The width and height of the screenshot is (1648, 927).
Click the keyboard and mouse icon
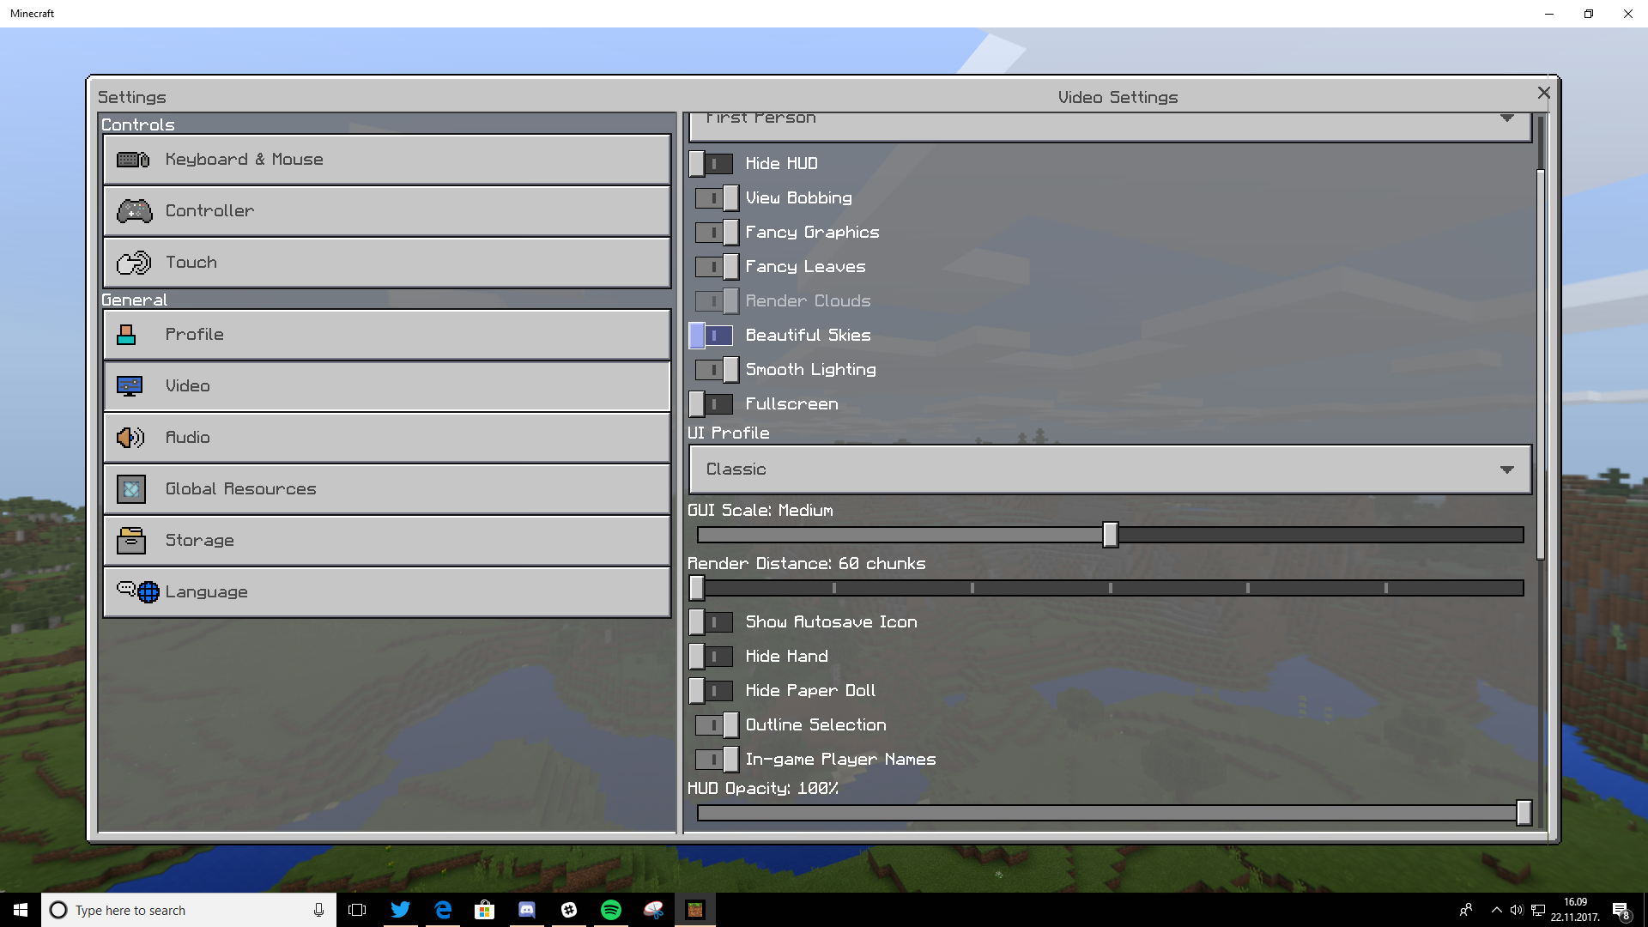(133, 160)
